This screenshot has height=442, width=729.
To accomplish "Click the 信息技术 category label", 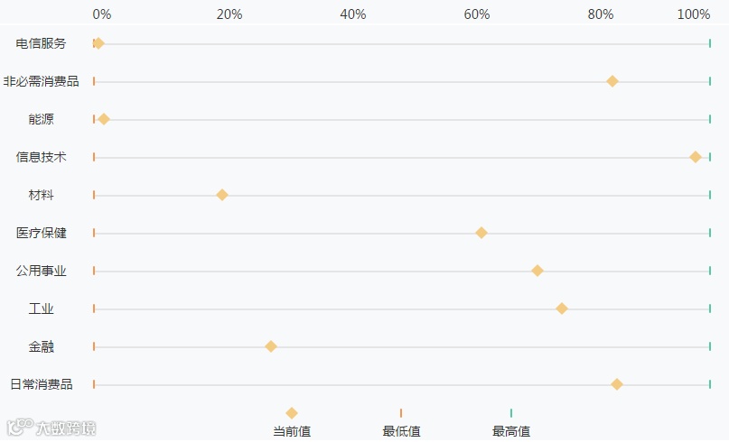I will (42, 157).
